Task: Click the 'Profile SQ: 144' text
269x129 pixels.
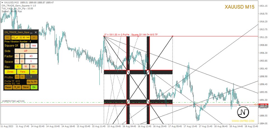Action: (x=12, y=83)
